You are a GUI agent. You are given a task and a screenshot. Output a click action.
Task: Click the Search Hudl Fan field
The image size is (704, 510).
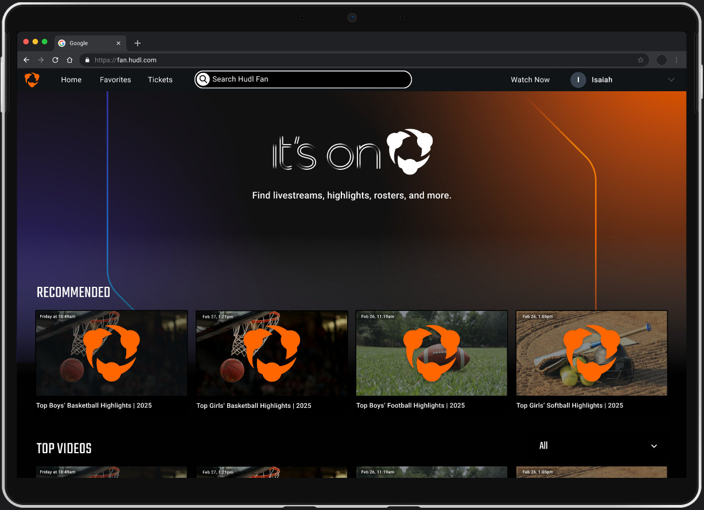(x=303, y=79)
